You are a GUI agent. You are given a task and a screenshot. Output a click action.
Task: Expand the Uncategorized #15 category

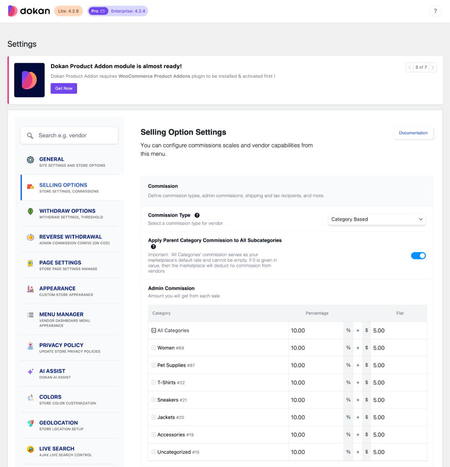point(154,452)
